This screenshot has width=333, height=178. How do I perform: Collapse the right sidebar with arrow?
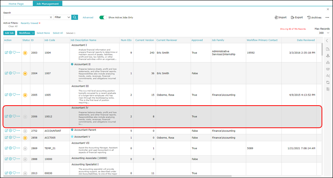click(x=327, y=41)
